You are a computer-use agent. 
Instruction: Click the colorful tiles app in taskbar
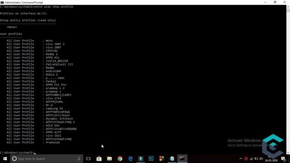tap(161, 158)
